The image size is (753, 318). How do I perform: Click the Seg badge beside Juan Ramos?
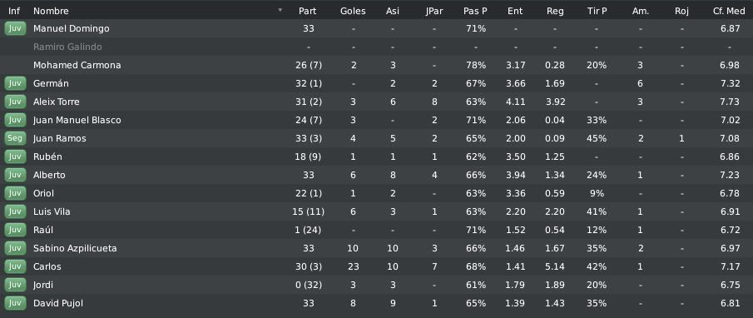[x=15, y=138]
